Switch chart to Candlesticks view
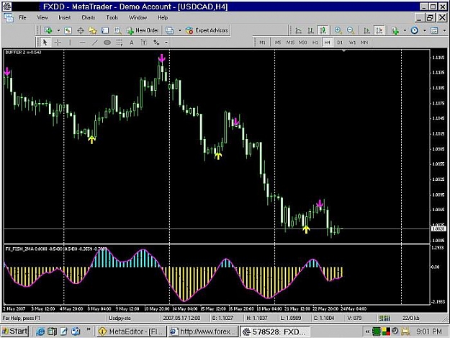The height and width of the screenshot is (338, 450). point(323,30)
